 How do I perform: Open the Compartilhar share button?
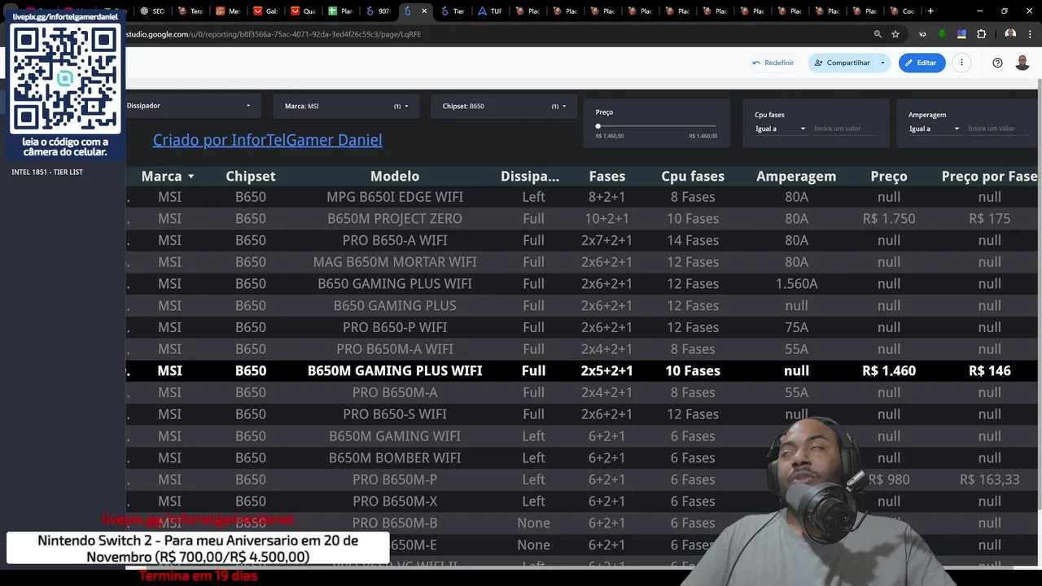tap(842, 63)
